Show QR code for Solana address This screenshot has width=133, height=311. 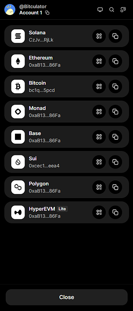[99, 36]
